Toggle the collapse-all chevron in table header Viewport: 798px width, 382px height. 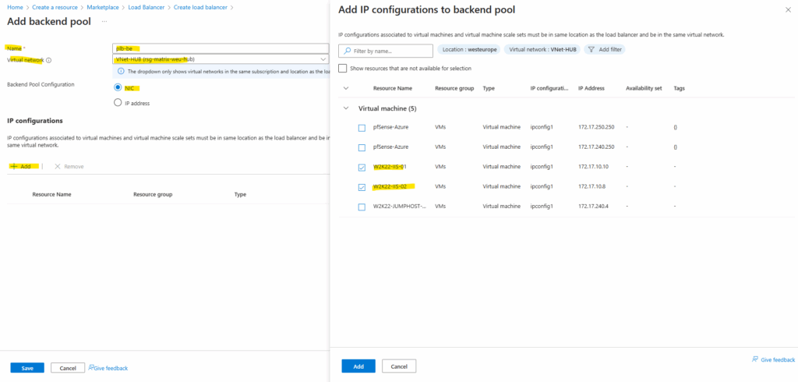(x=346, y=88)
